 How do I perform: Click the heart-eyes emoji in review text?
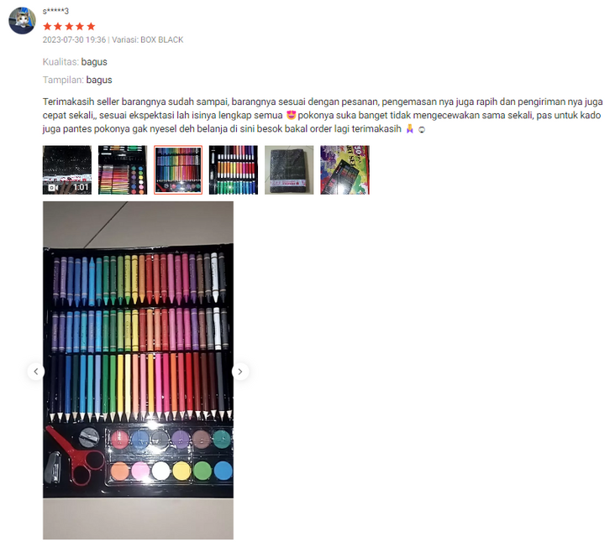[x=291, y=115]
